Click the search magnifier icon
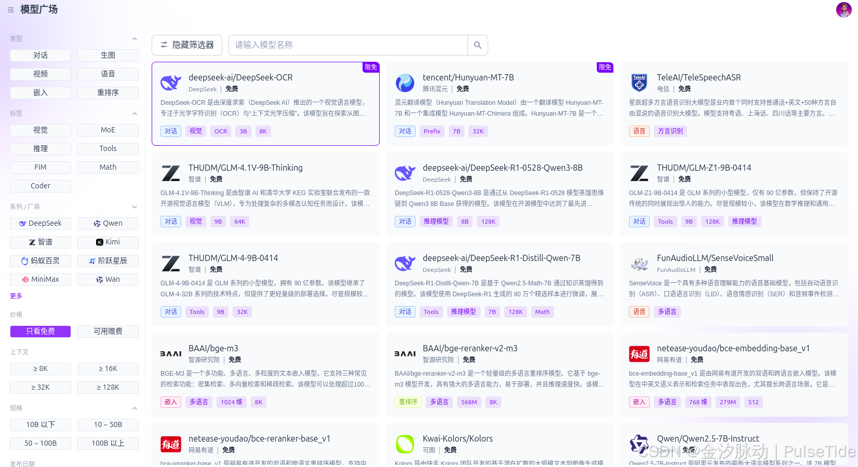Viewport: 858px width, 467px height. click(x=477, y=45)
